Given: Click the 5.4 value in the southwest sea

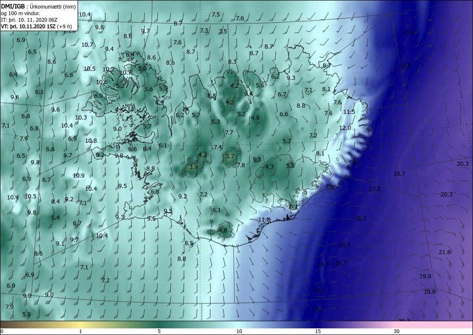Looking at the screenshot, I should pyautogui.click(x=55, y=217).
